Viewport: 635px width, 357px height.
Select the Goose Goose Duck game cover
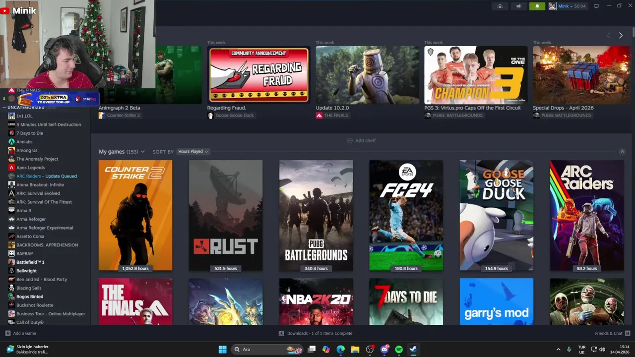tap(497, 215)
